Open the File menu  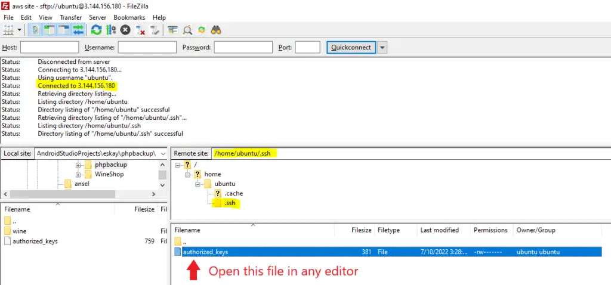pos(8,17)
